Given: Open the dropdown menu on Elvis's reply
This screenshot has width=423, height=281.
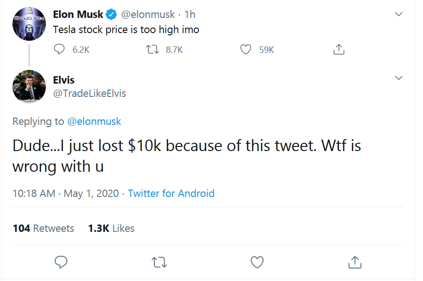Looking at the screenshot, I should pyautogui.click(x=399, y=78).
